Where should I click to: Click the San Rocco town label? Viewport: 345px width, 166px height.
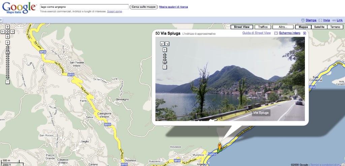46,135
